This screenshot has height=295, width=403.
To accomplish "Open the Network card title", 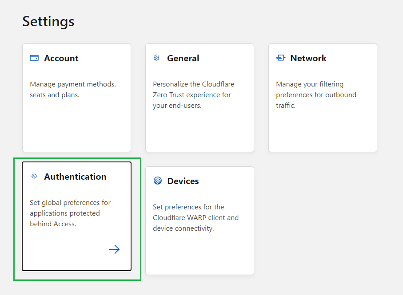I will [308, 58].
